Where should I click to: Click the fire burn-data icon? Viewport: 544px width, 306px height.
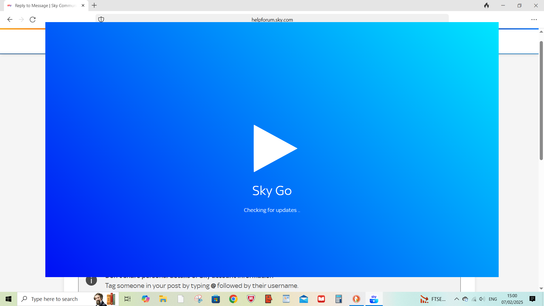[486, 5]
